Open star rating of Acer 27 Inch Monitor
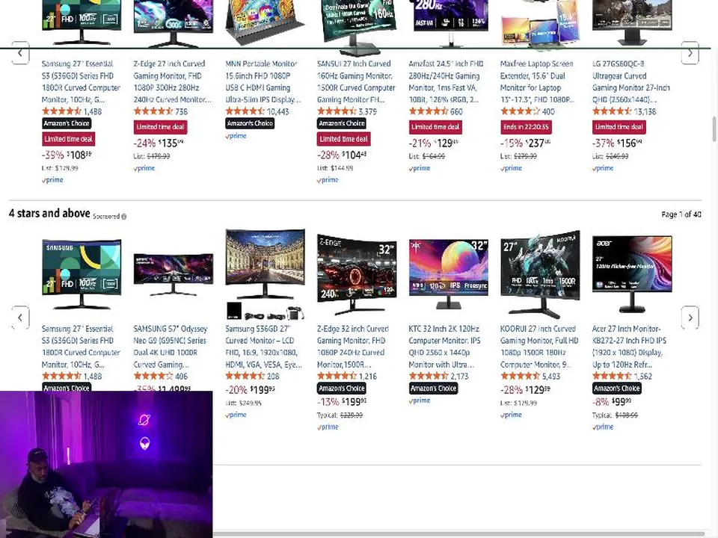Image resolution: width=718 pixels, height=538 pixels. pyautogui.click(x=612, y=376)
